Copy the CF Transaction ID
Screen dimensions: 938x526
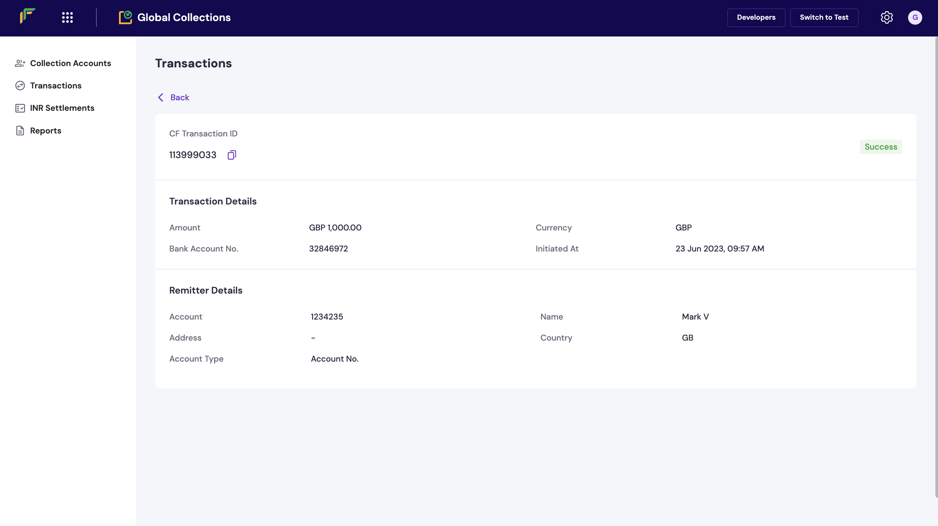click(232, 155)
